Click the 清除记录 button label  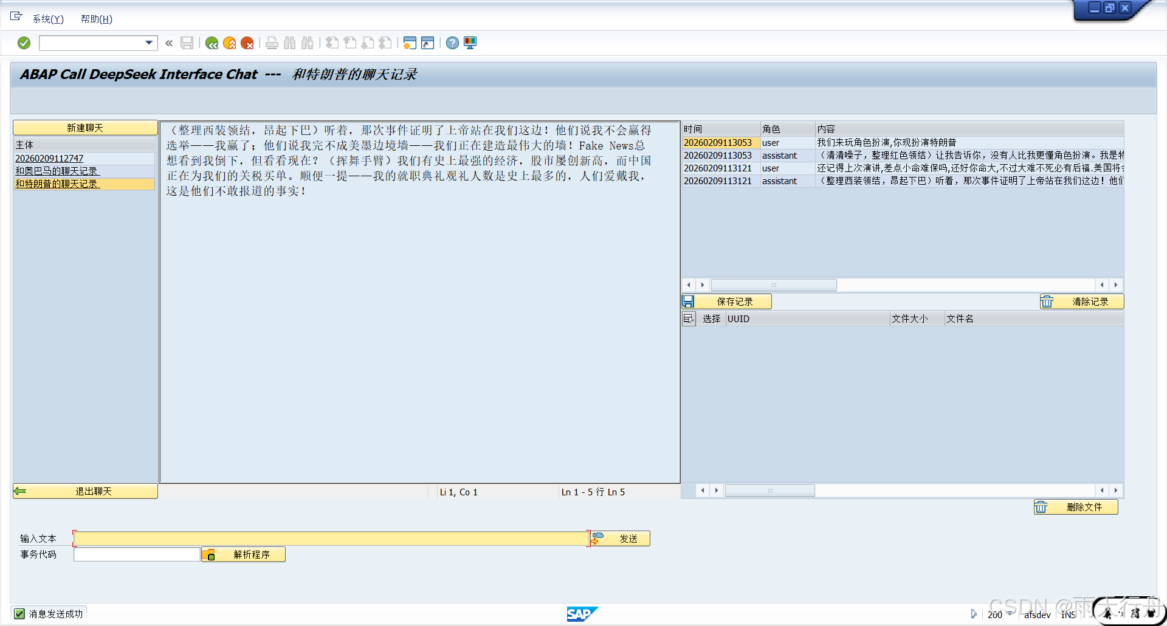(x=1090, y=301)
